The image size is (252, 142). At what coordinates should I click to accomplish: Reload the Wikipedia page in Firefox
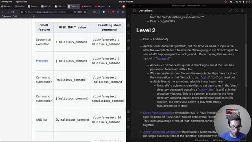click(13, 12)
